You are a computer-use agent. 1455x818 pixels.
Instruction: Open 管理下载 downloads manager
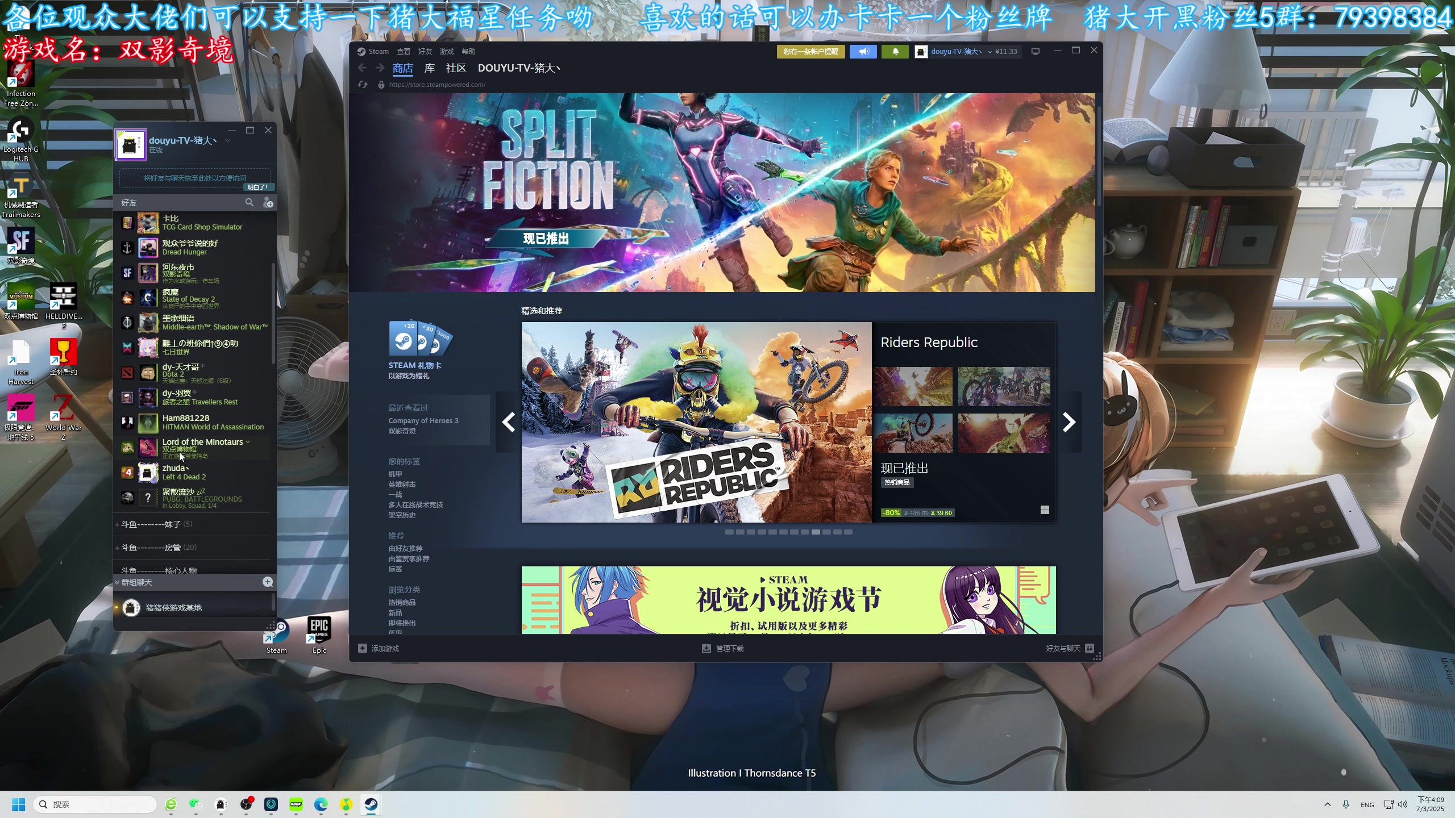pyautogui.click(x=723, y=648)
